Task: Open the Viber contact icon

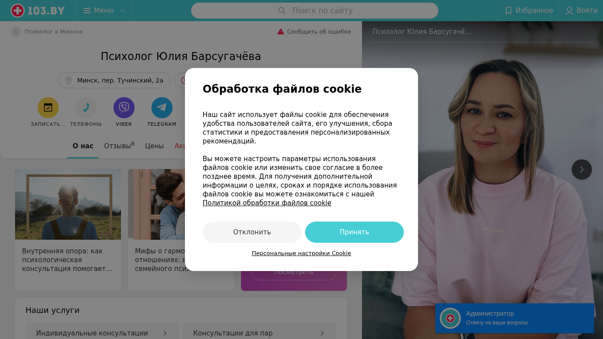Action: (124, 108)
